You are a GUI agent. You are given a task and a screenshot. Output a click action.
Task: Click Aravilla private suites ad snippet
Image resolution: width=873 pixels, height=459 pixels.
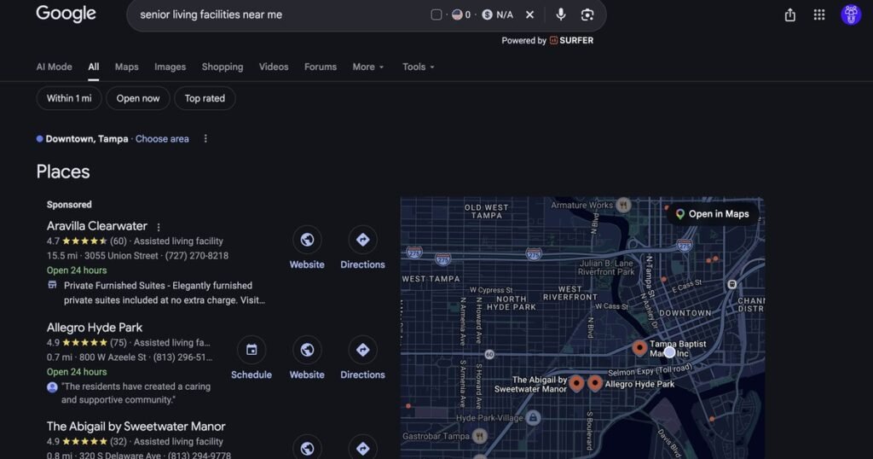[x=165, y=293]
